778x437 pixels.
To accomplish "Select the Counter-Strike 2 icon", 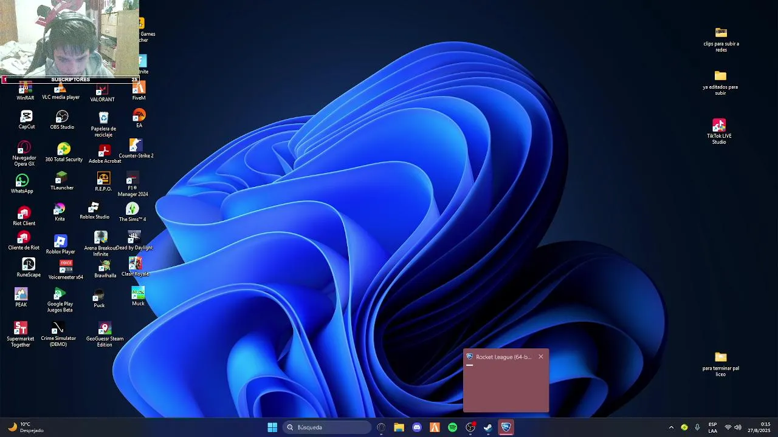I will coord(136,149).
